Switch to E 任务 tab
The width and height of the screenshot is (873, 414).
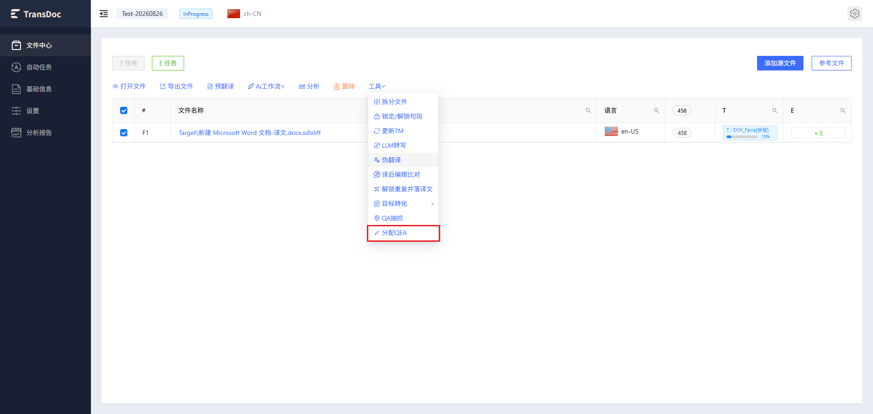click(168, 63)
